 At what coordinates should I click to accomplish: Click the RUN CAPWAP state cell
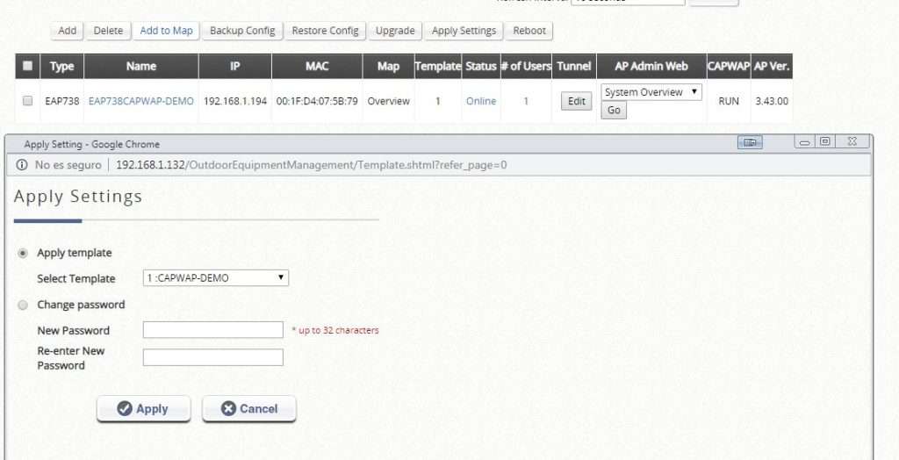(728, 101)
